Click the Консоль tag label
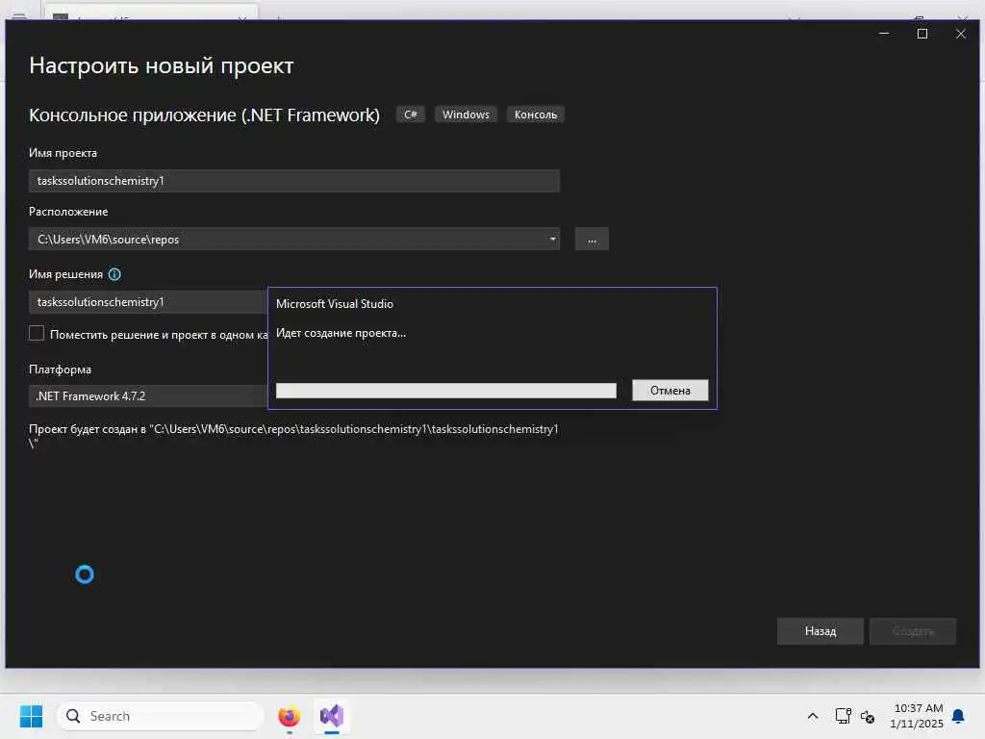Image resolution: width=985 pixels, height=739 pixels. tap(535, 115)
